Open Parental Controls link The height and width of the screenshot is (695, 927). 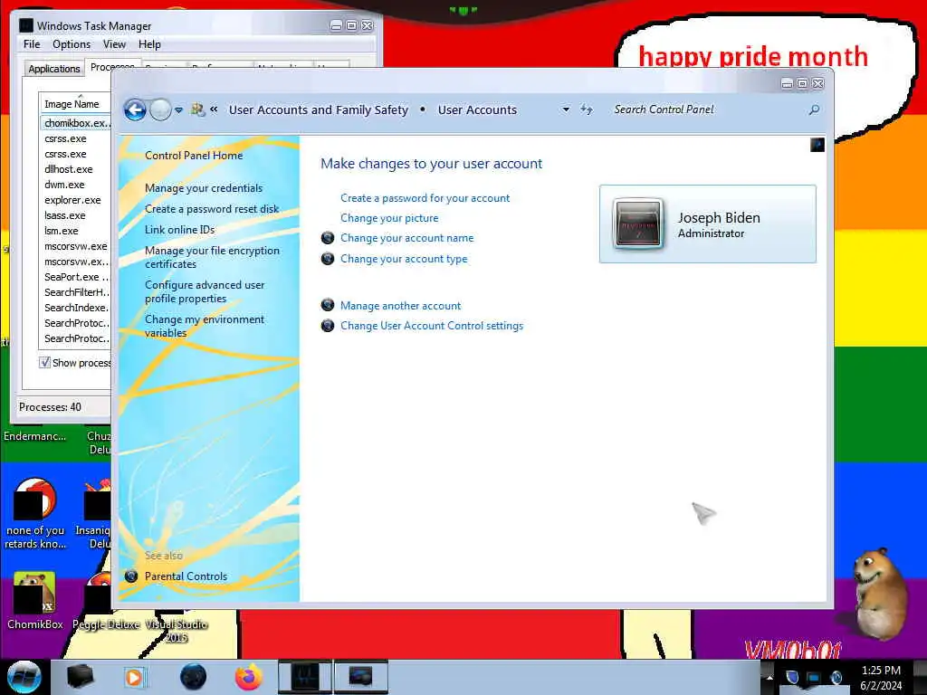tap(186, 576)
